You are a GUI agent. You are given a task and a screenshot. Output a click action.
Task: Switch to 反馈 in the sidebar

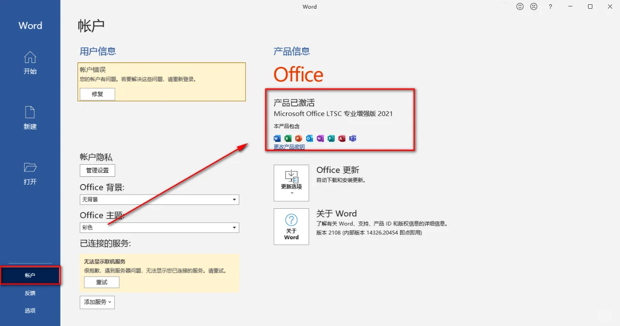pos(30,293)
